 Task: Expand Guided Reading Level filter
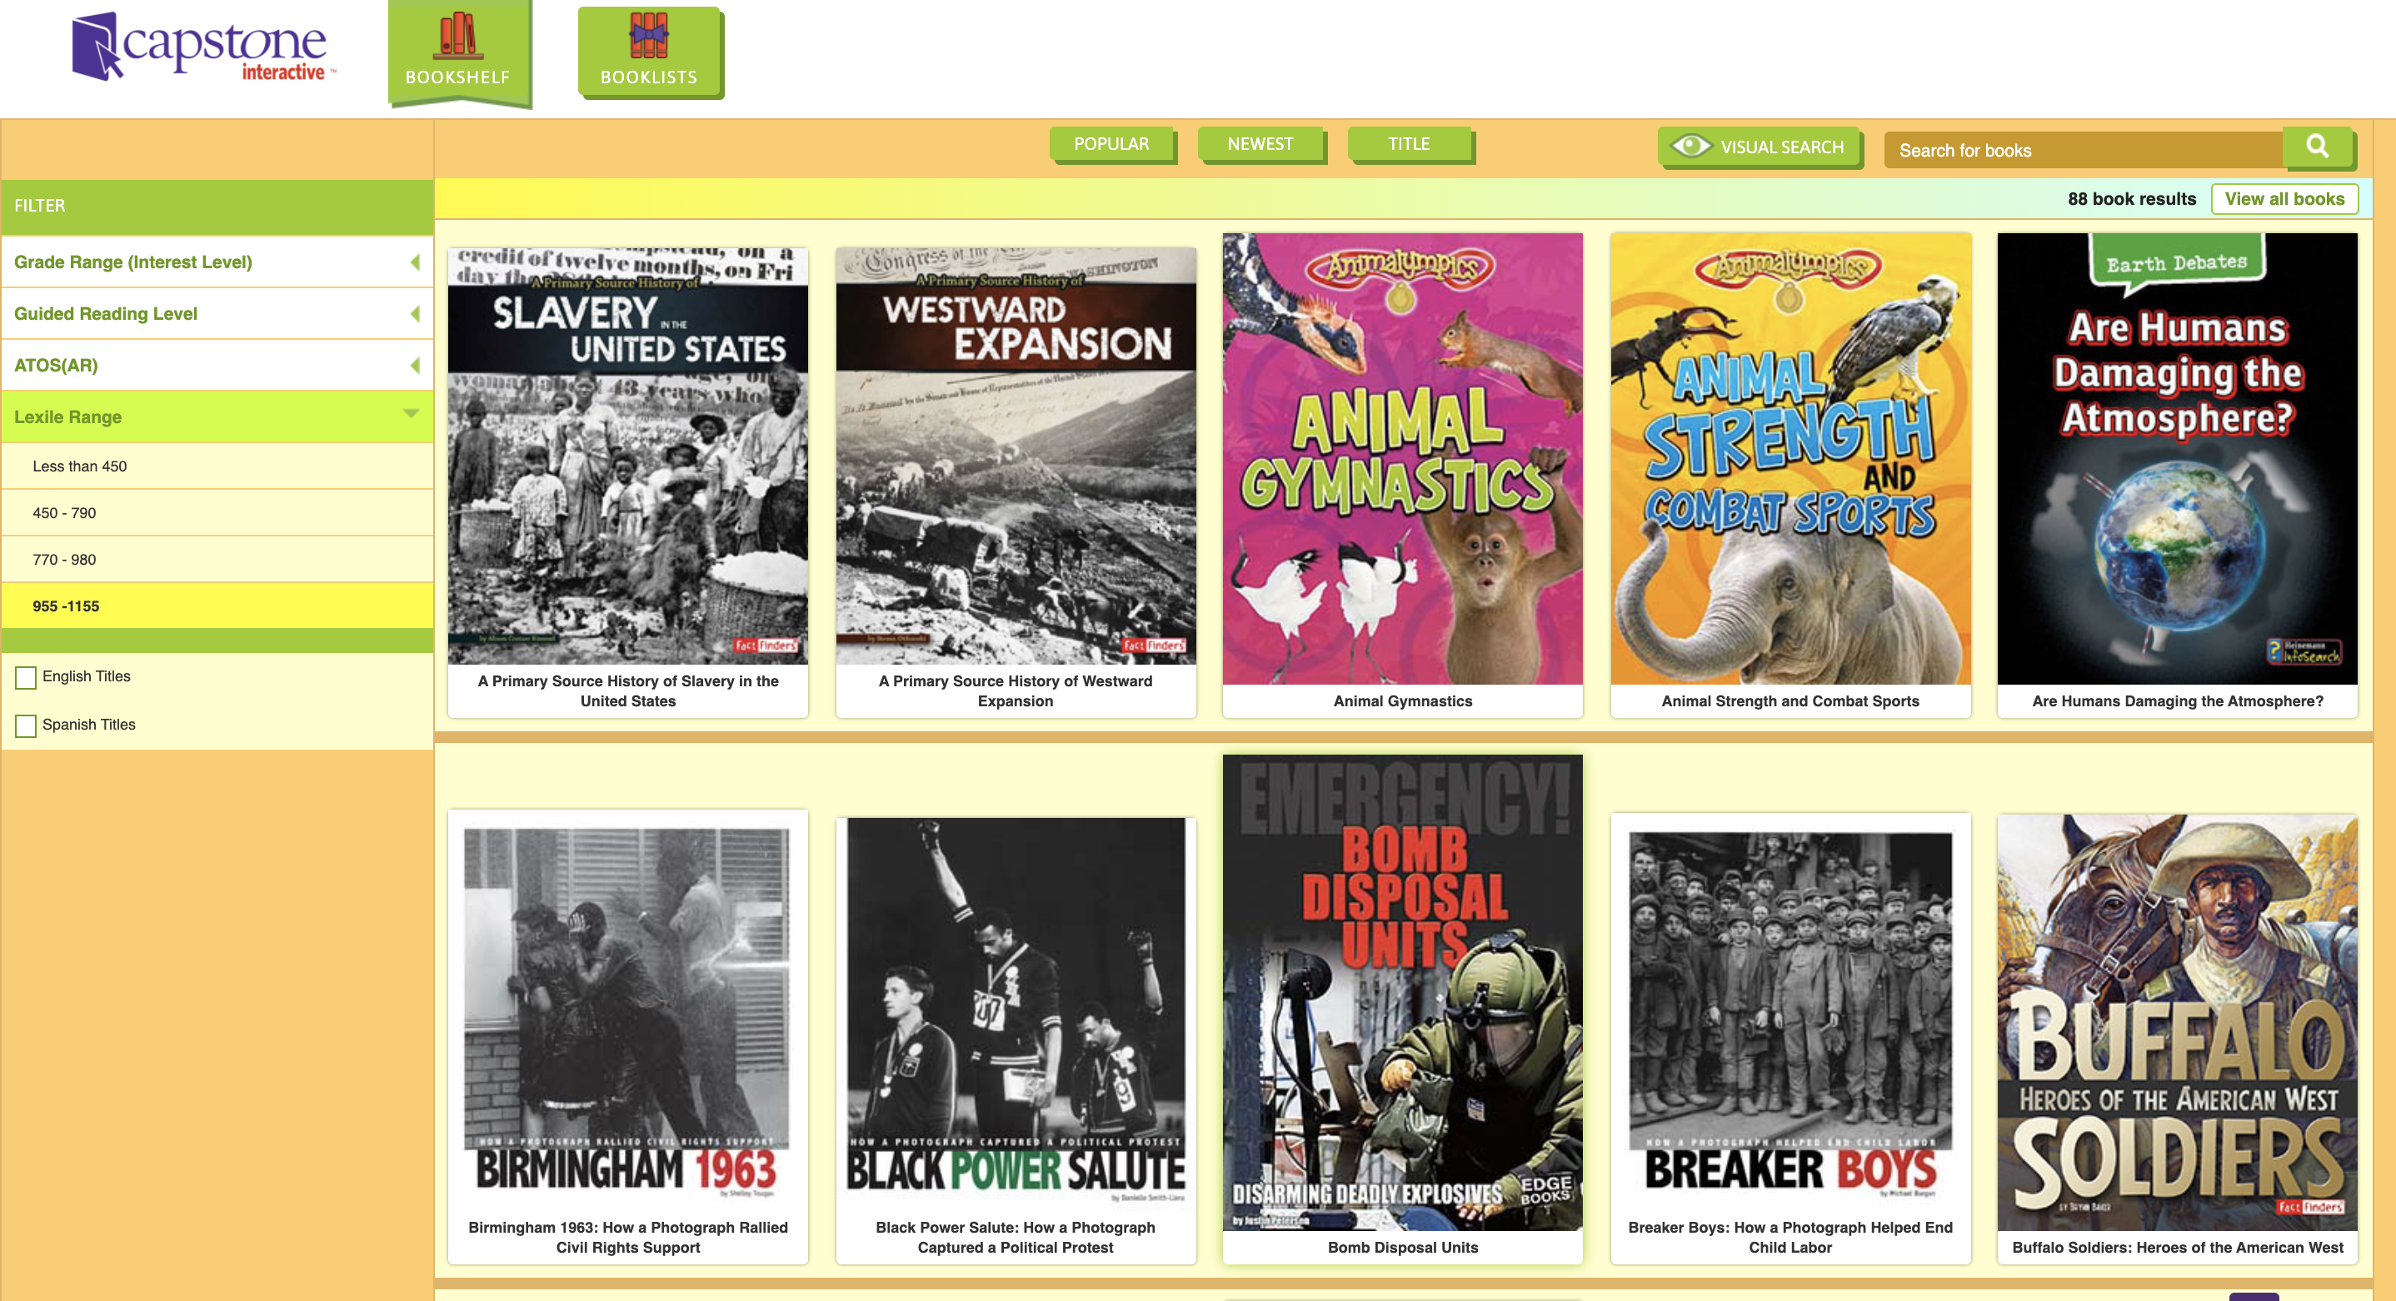click(217, 314)
